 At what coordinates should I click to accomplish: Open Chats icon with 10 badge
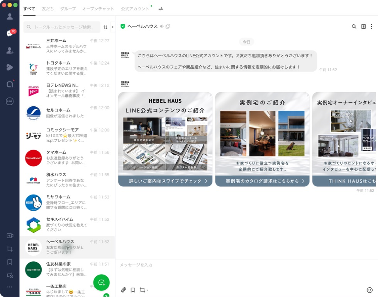(10, 33)
